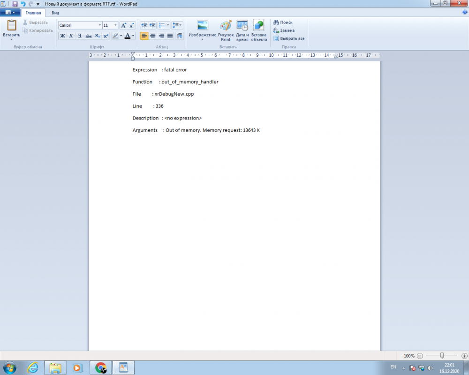Click first-line indent marker on ruler
The height and width of the screenshot is (375, 469).
click(x=133, y=54)
